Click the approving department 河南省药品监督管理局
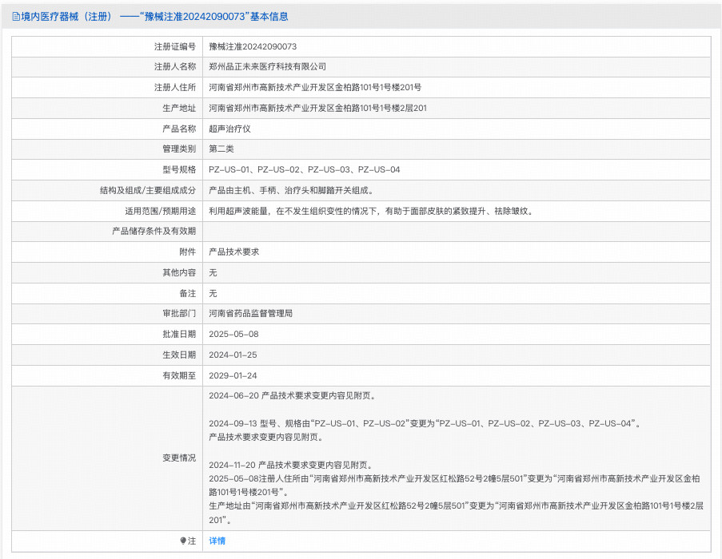722x559 pixels. click(250, 313)
